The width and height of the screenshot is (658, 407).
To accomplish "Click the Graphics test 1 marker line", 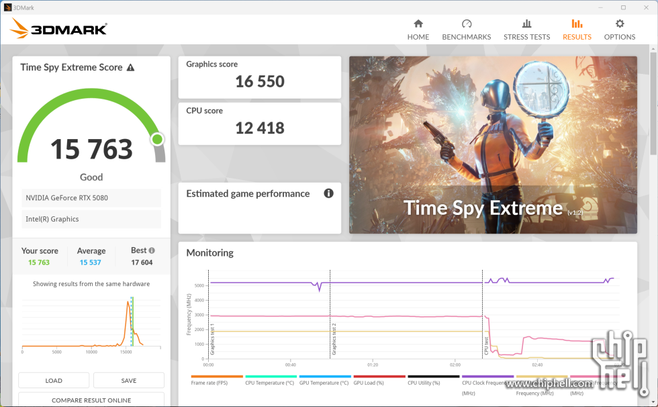I will click(209, 314).
